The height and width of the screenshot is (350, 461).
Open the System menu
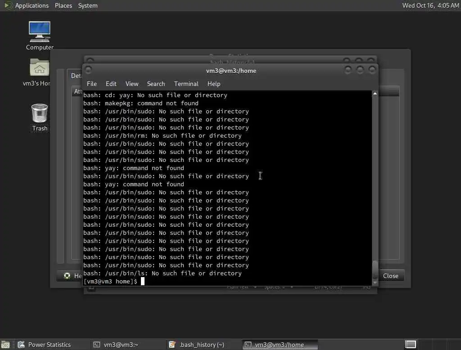88,5
